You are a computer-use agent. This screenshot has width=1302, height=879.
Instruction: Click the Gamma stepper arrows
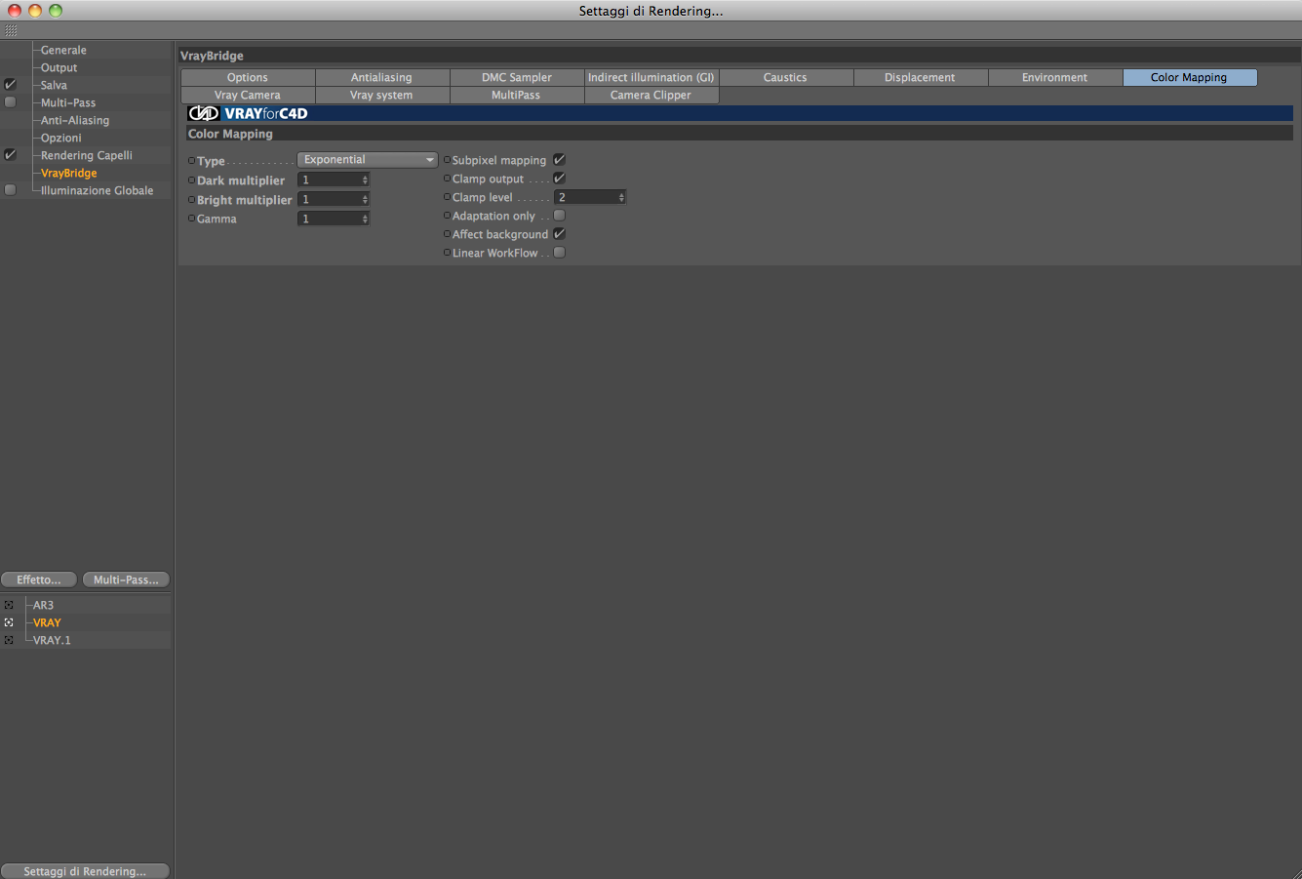(x=365, y=219)
